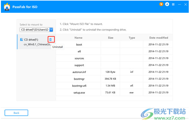Click the Back button

coord(16,113)
